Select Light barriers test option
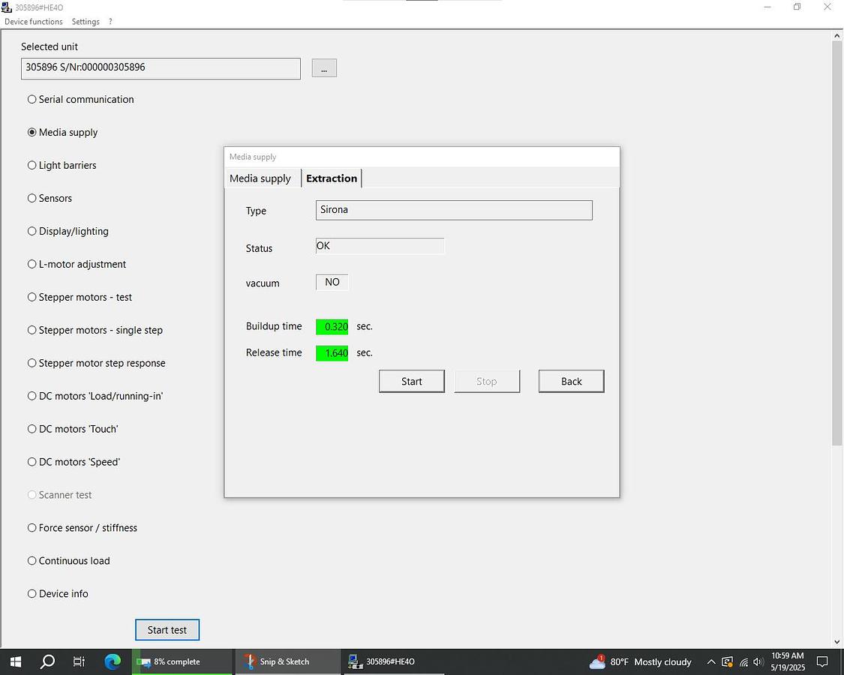The image size is (844, 675). point(32,165)
